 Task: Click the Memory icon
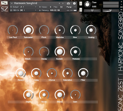(x=40, y=10)
